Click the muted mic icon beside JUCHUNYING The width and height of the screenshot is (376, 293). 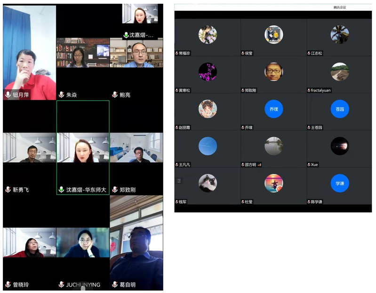(x=61, y=285)
